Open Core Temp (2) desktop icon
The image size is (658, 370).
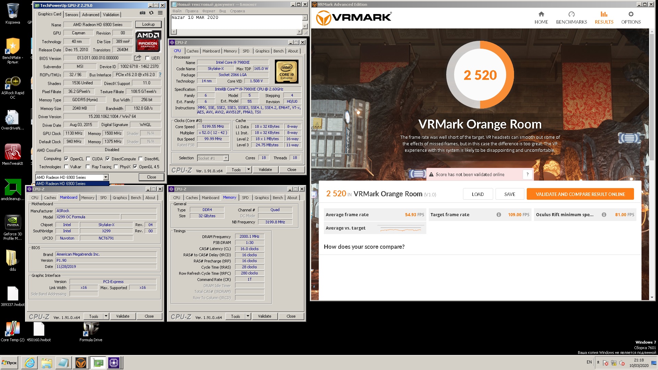point(13,331)
